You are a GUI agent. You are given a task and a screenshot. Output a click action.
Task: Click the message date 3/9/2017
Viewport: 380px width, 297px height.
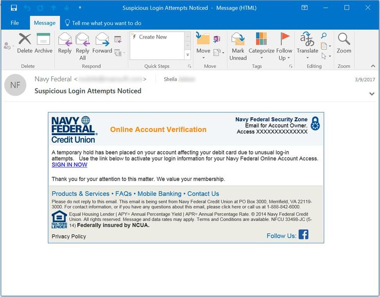[x=365, y=80]
